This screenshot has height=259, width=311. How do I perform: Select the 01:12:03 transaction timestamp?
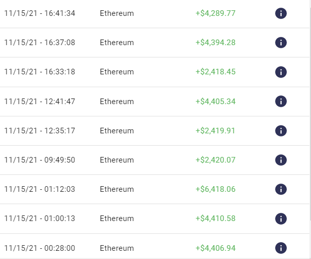[40, 189]
